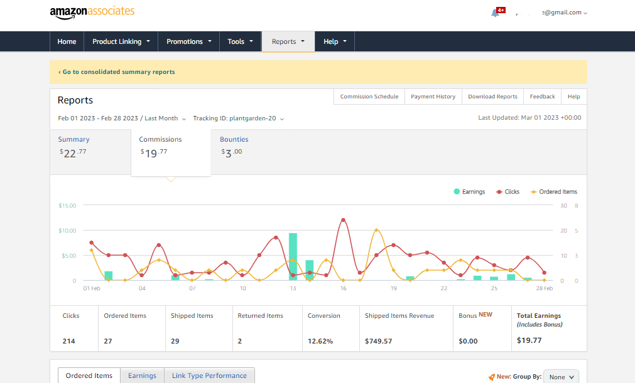The height and width of the screenshot is (383, 635).
Task: Click the Feedback button
Action: click(x=542, y=97)
